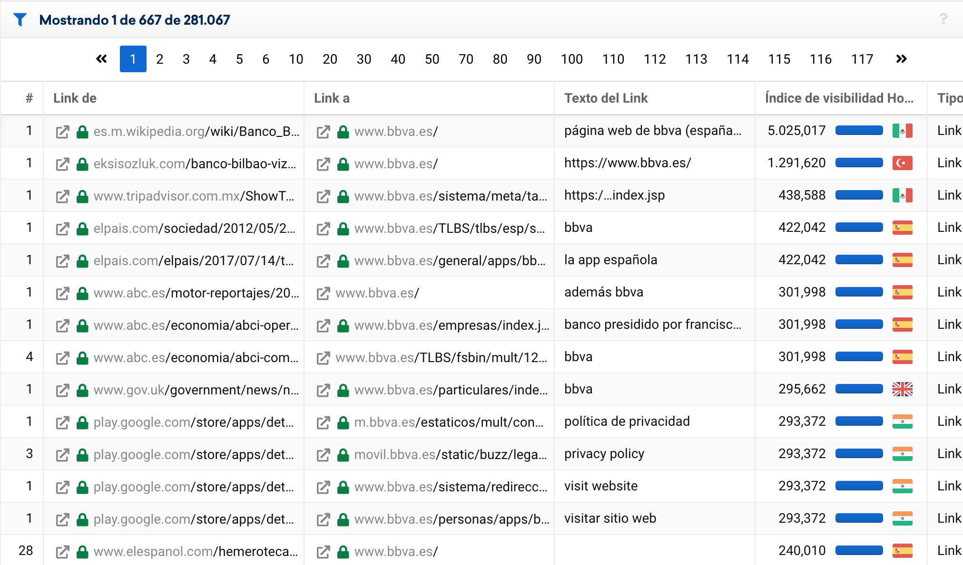Viewport: 963px width, 565px height.
Task: Jump to pagination page 50
Action: click(432, 59)
